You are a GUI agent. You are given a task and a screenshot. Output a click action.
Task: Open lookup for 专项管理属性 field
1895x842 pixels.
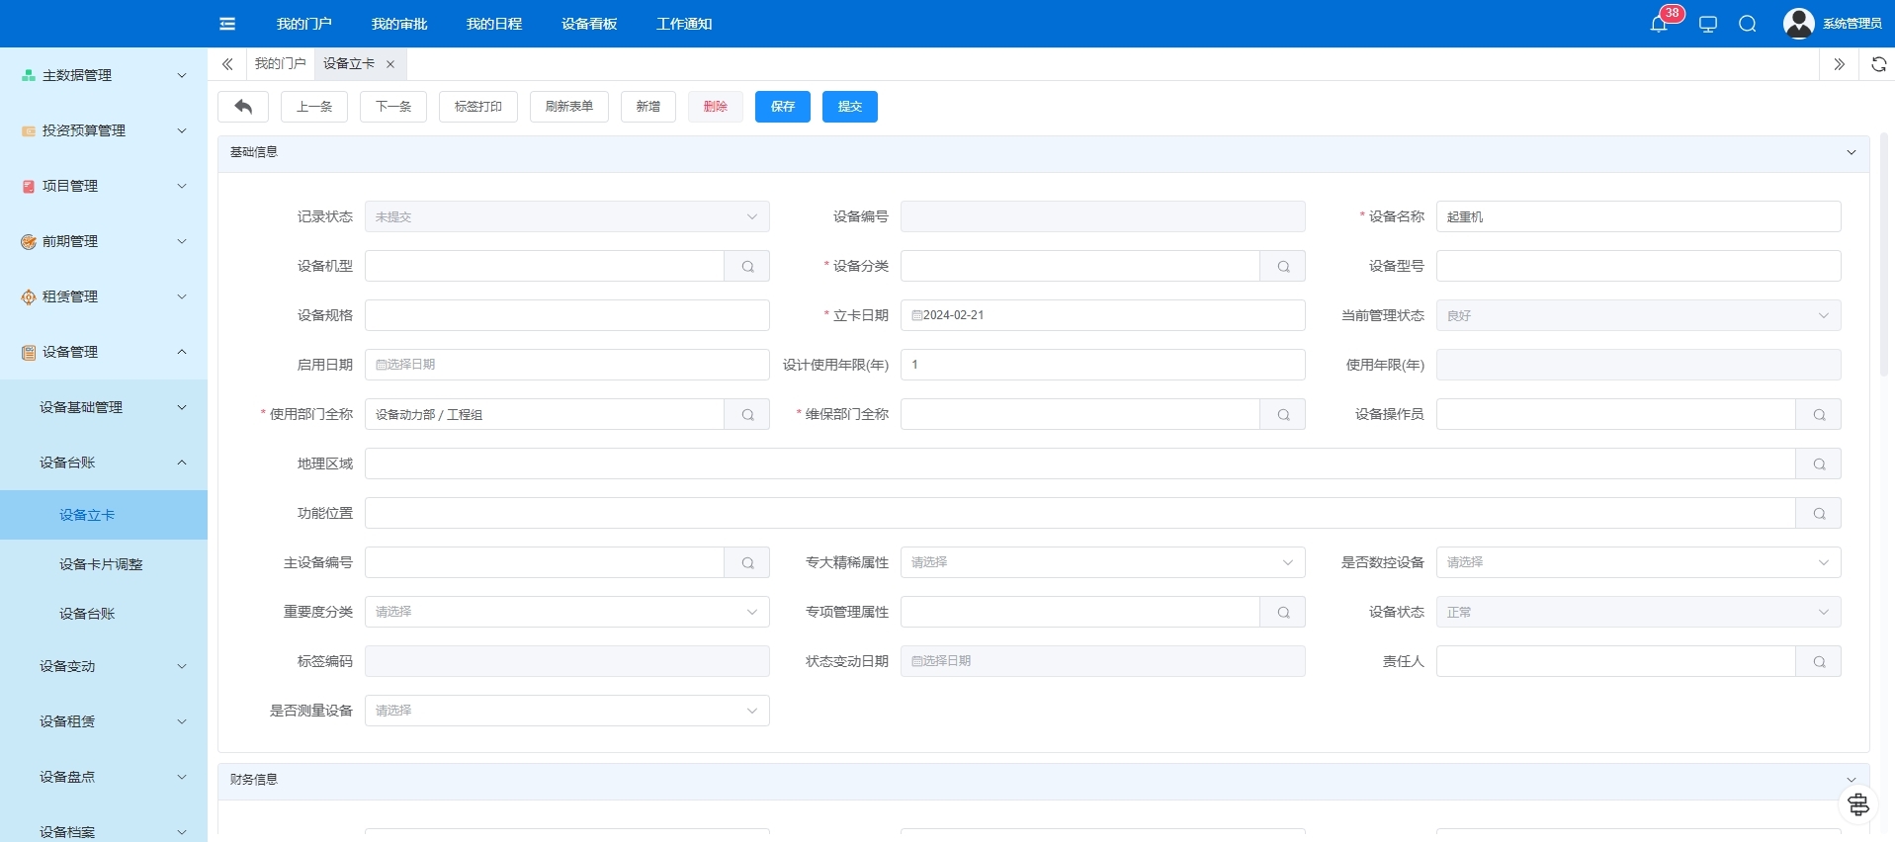tap(1283, 612)
